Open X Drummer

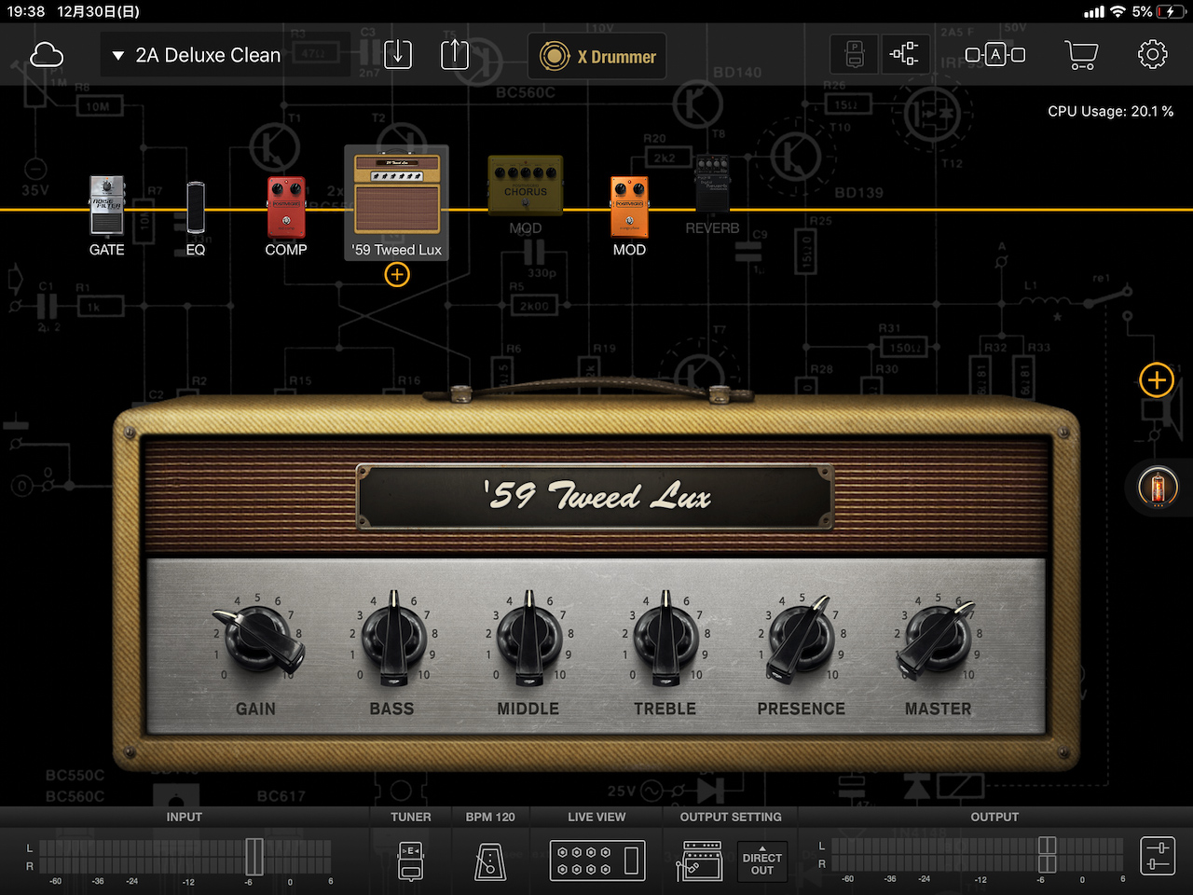598,56
